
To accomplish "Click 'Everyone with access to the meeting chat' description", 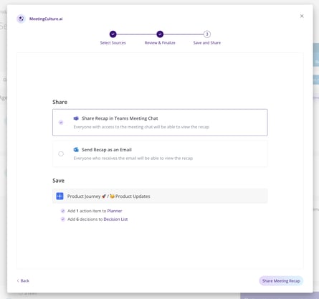I will coord(141,127).
